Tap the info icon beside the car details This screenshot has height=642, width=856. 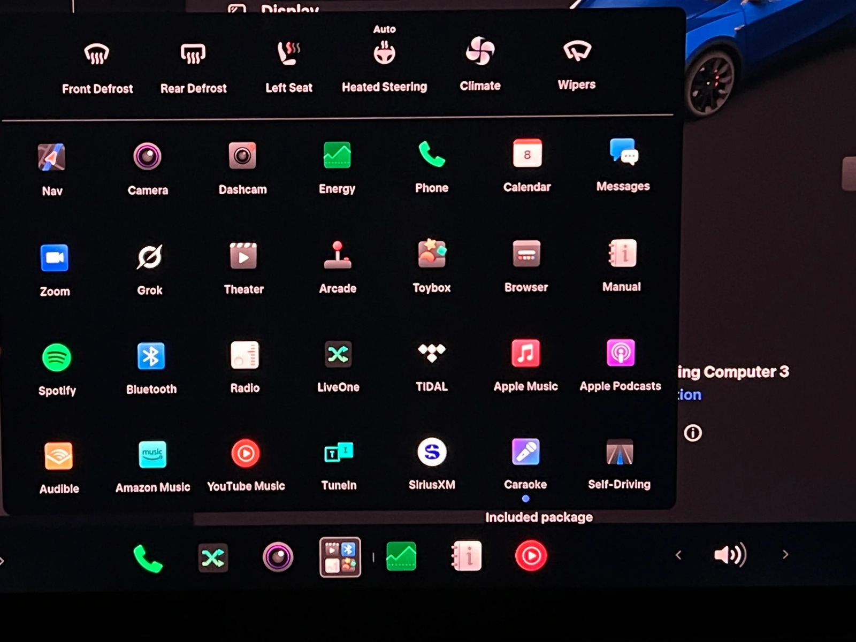pos(693,432)
